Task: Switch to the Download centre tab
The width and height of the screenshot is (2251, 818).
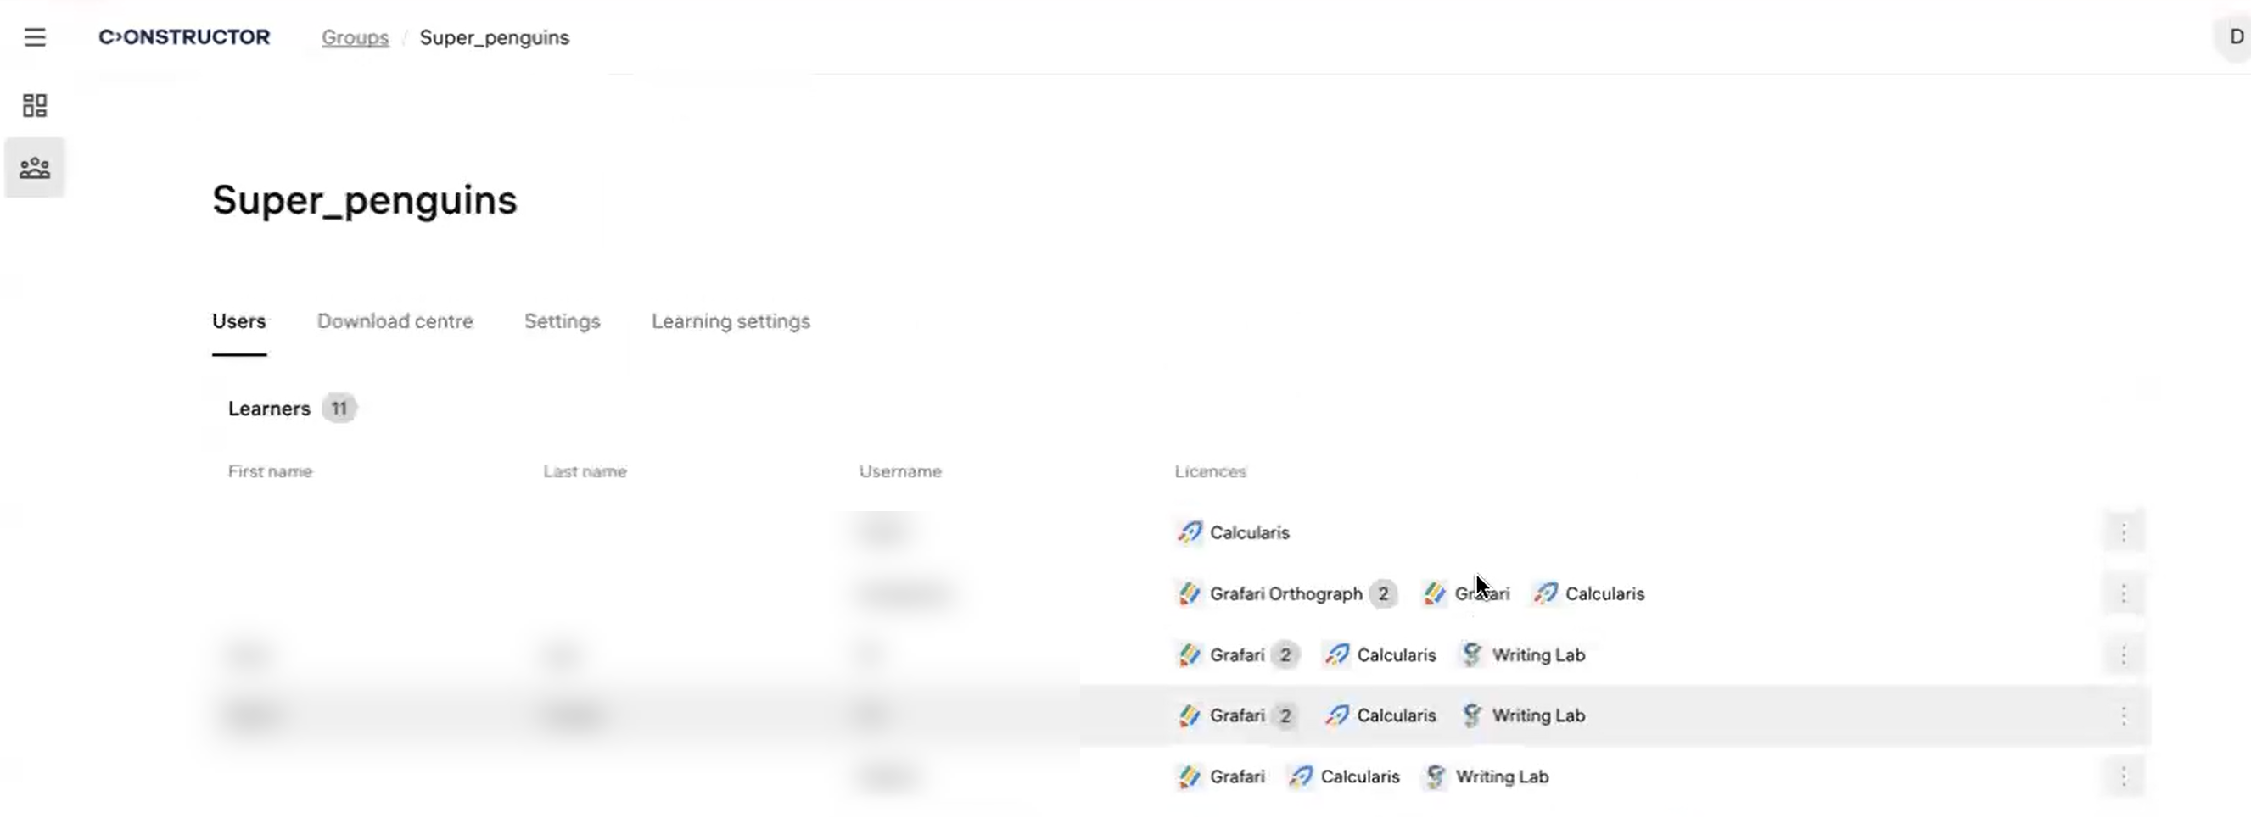Action: (395, 321)
